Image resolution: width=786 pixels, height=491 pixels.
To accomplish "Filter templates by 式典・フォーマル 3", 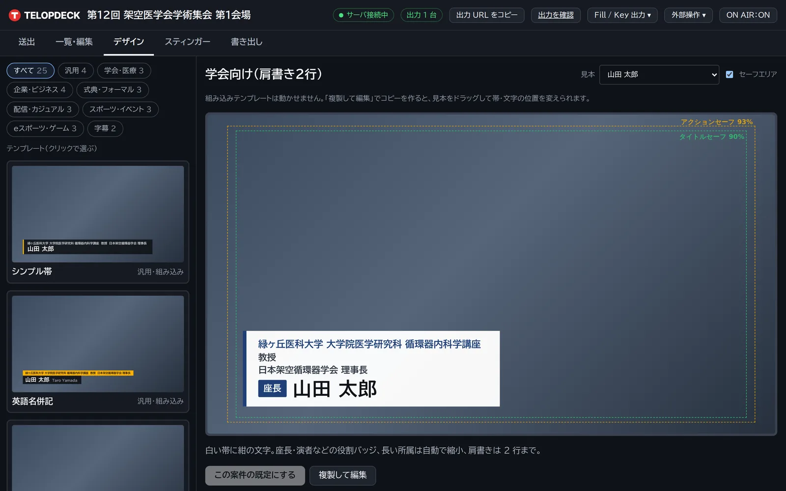I will pos(112,90).
